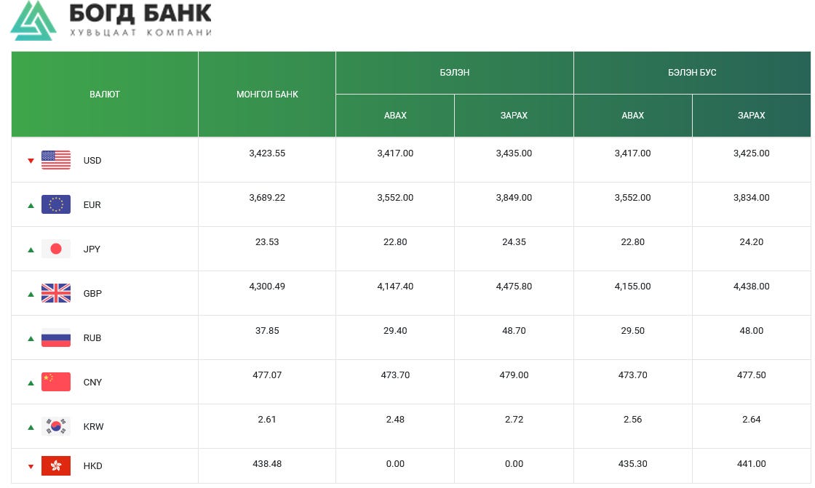Click the GBP United Kingdom flag icon

coord(56,293)
